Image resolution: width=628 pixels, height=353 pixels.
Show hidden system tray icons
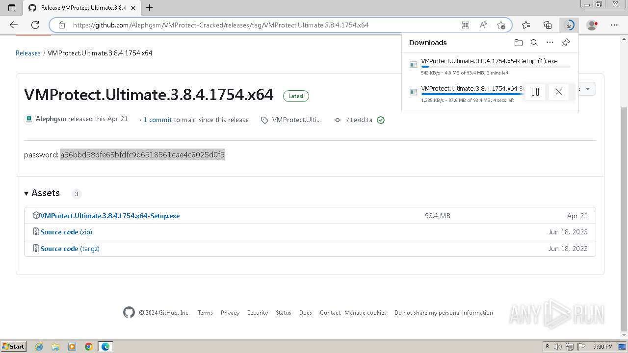547,347
